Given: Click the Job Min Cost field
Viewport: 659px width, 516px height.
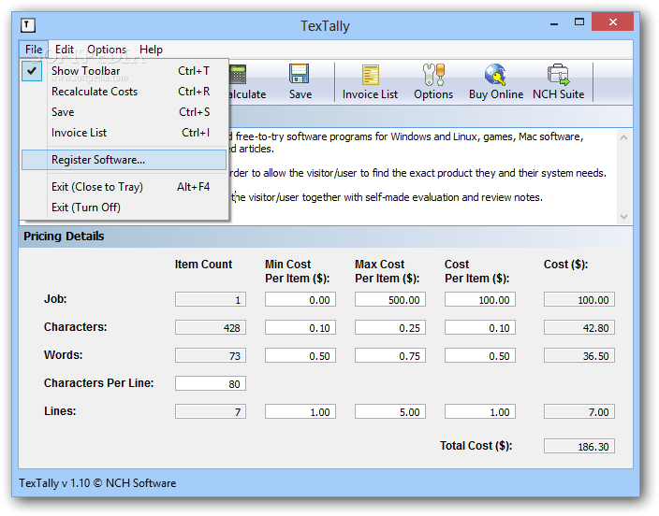Looking at the screenshot, I should (300, 300).
